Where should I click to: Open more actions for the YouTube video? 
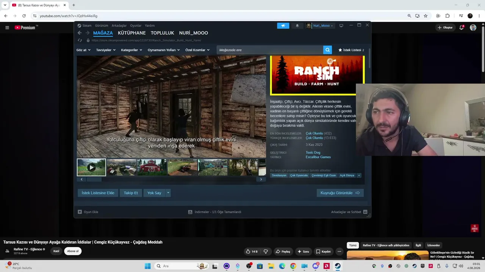pyautogui.click(x=339, y=252)
